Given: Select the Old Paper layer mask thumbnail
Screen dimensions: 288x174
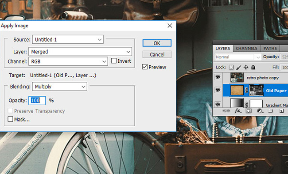Looking at the screenshot, I should [x=256, y=90].
